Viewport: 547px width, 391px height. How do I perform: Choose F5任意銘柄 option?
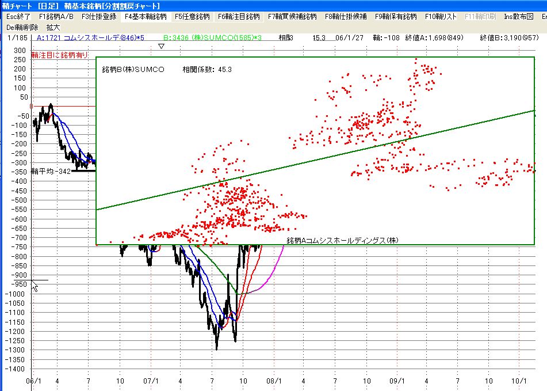[x=192, y=17]
